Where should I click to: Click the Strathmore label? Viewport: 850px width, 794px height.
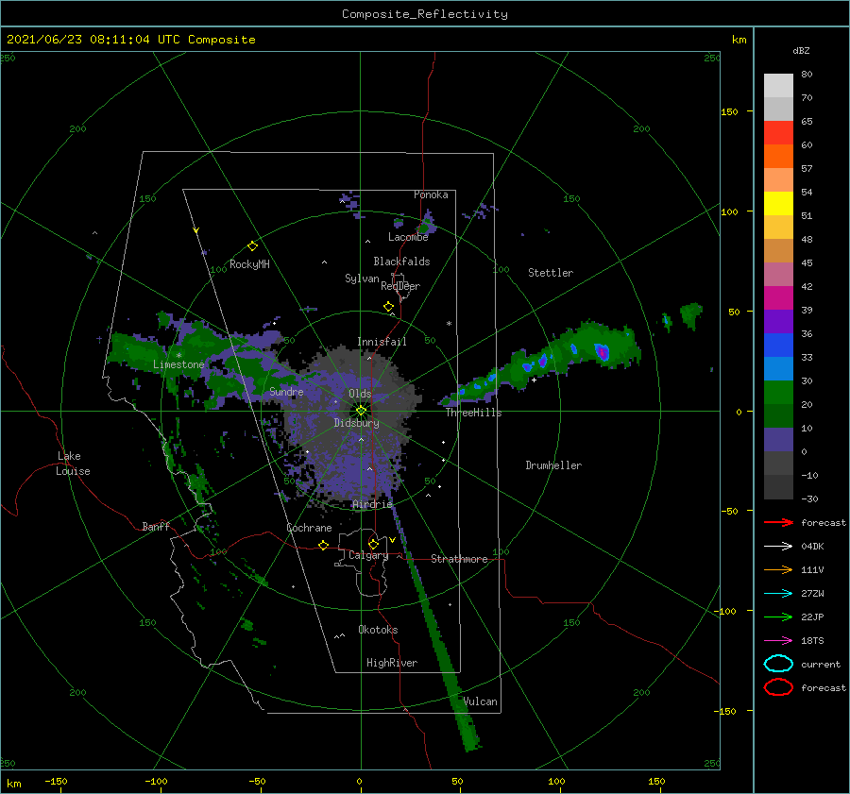pos(459,559)
